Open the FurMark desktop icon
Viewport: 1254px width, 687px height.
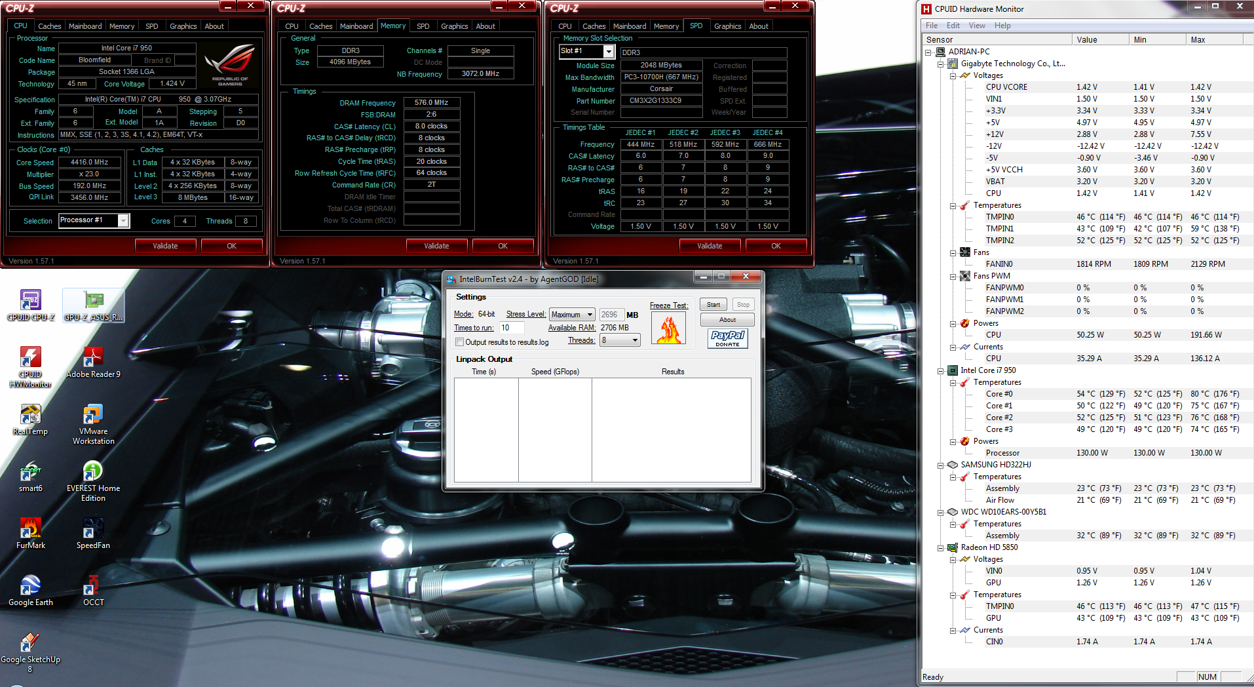[x=30, y=528]
